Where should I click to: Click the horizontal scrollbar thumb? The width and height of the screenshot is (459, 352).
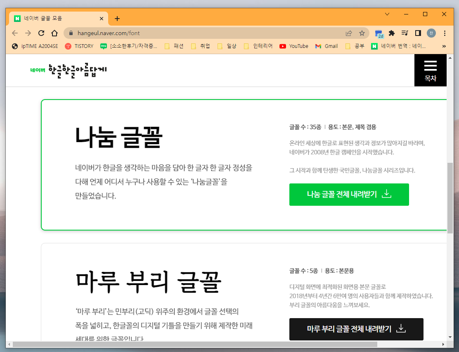195,344
